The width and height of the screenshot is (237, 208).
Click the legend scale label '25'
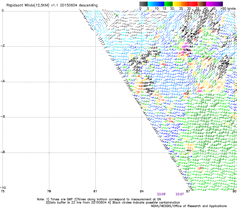click(x=181, y=8)
